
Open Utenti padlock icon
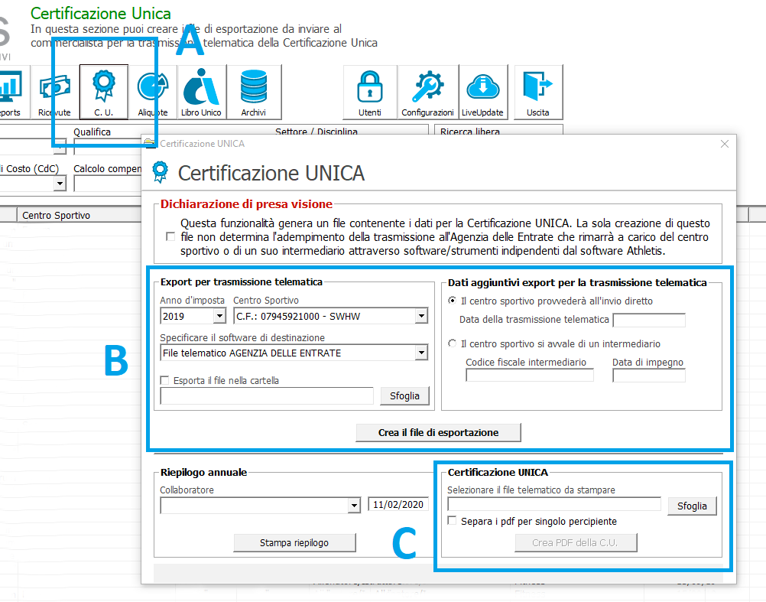pos(370,92)
